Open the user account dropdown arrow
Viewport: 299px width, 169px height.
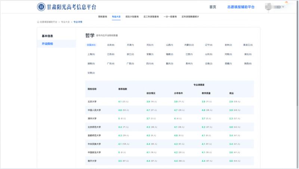coord(283,7)
